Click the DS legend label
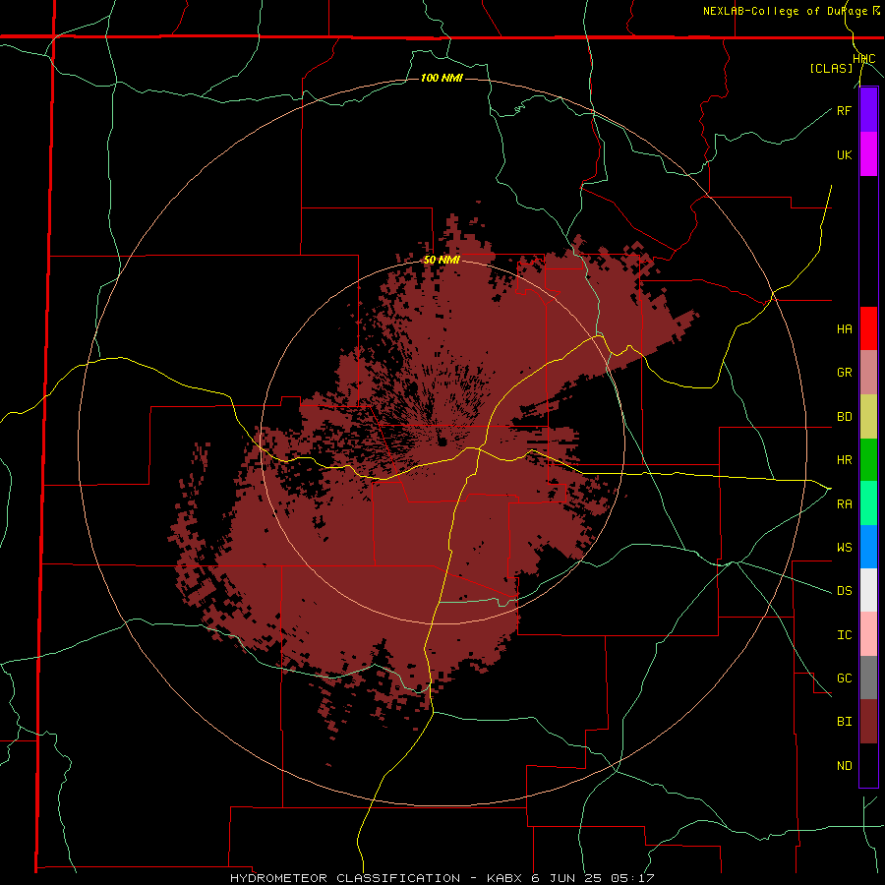The height and width of the screenshot is (885, 885). (844, 590)
